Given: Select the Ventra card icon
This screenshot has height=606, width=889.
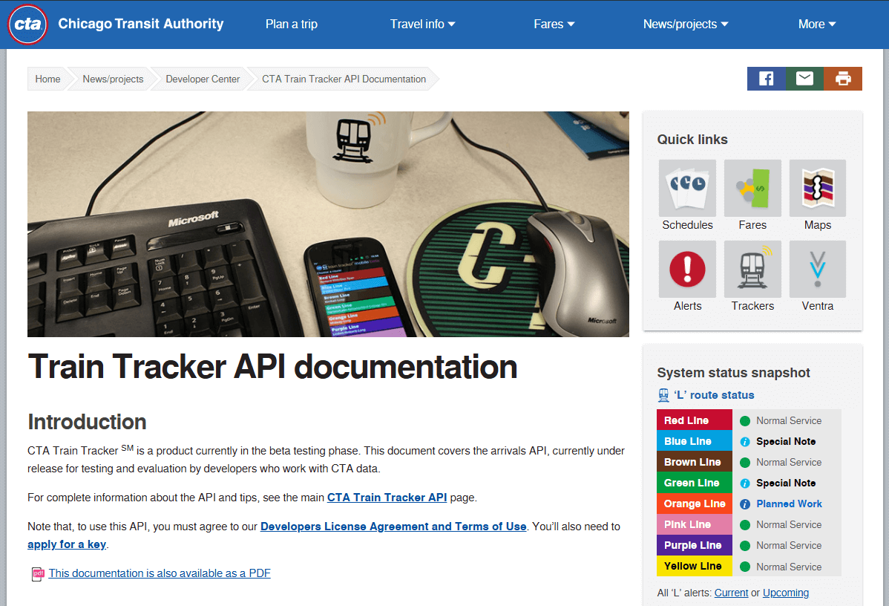Looking at the screenshot, I should click(817, 269).
